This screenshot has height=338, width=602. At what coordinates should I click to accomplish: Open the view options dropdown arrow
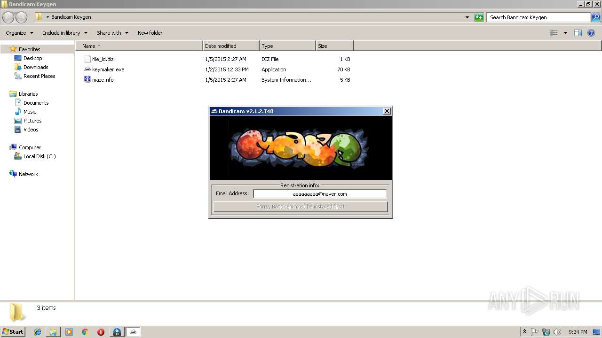(x=565, y=33)
